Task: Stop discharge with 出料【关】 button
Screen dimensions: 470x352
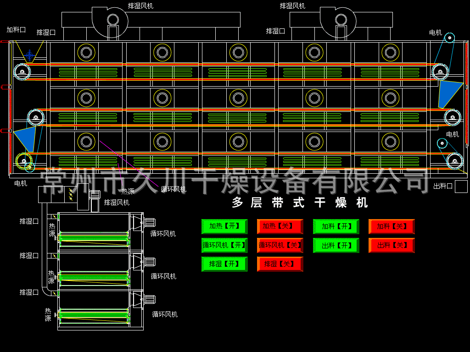Action: click(x=392, y=245)
